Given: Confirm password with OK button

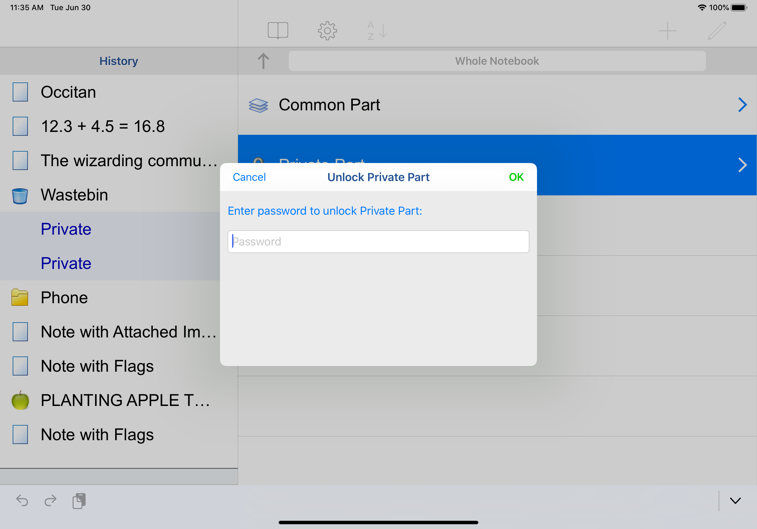Looking at the screenshot, I should pos(516,177).
